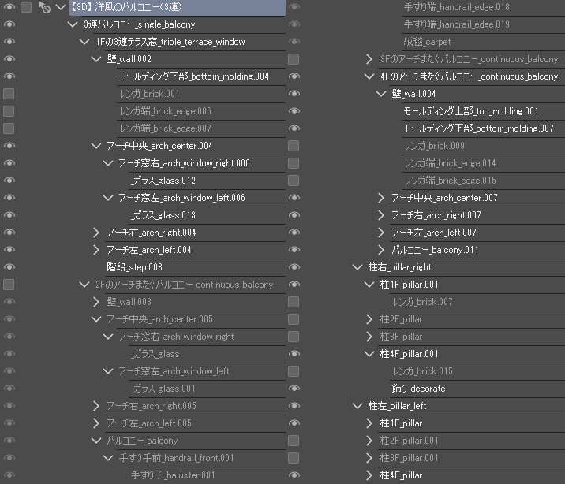Toggle the dimmed eye of バルコニー_balcony

point(9,440)
